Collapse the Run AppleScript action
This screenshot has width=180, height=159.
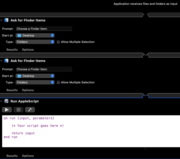[2, 101]
